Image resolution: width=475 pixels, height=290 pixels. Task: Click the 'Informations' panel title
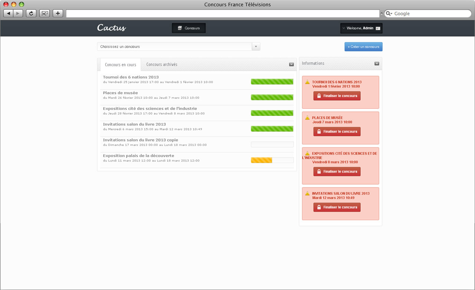point(313,63)
